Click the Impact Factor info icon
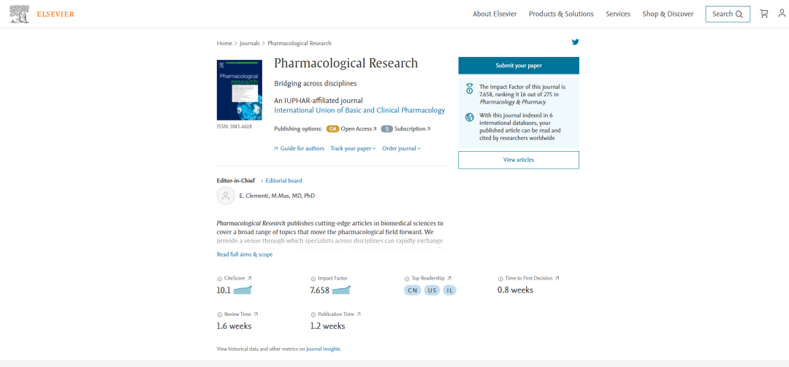The height and width of the screenshot is (367, 789). coord(313,279)
